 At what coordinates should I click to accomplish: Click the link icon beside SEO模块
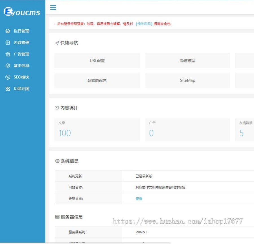[x=8, y=77]
